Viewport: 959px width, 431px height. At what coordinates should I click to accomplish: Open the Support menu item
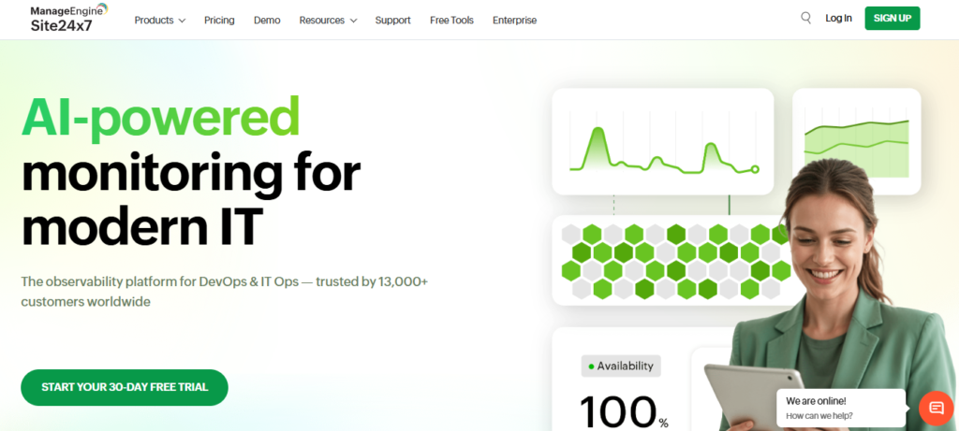click(x=392, y=20)
